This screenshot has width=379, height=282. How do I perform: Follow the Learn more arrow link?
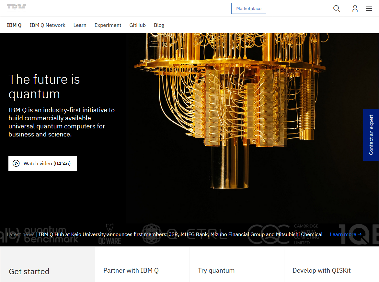click(x=346, y=234)
